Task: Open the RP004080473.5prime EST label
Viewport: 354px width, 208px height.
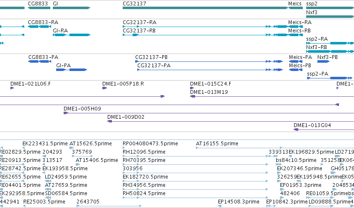Action: pyautogui.click(x=150, y=144)
